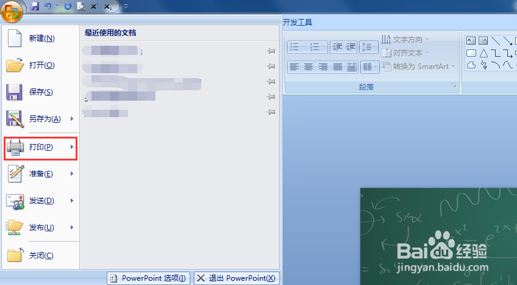Click Justify alignment icon

(337, 67)
